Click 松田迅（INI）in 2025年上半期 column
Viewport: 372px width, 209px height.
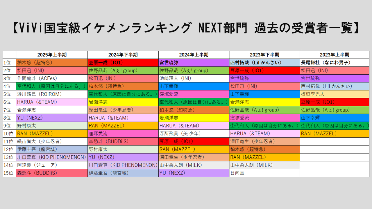click(x=52, y=71)
